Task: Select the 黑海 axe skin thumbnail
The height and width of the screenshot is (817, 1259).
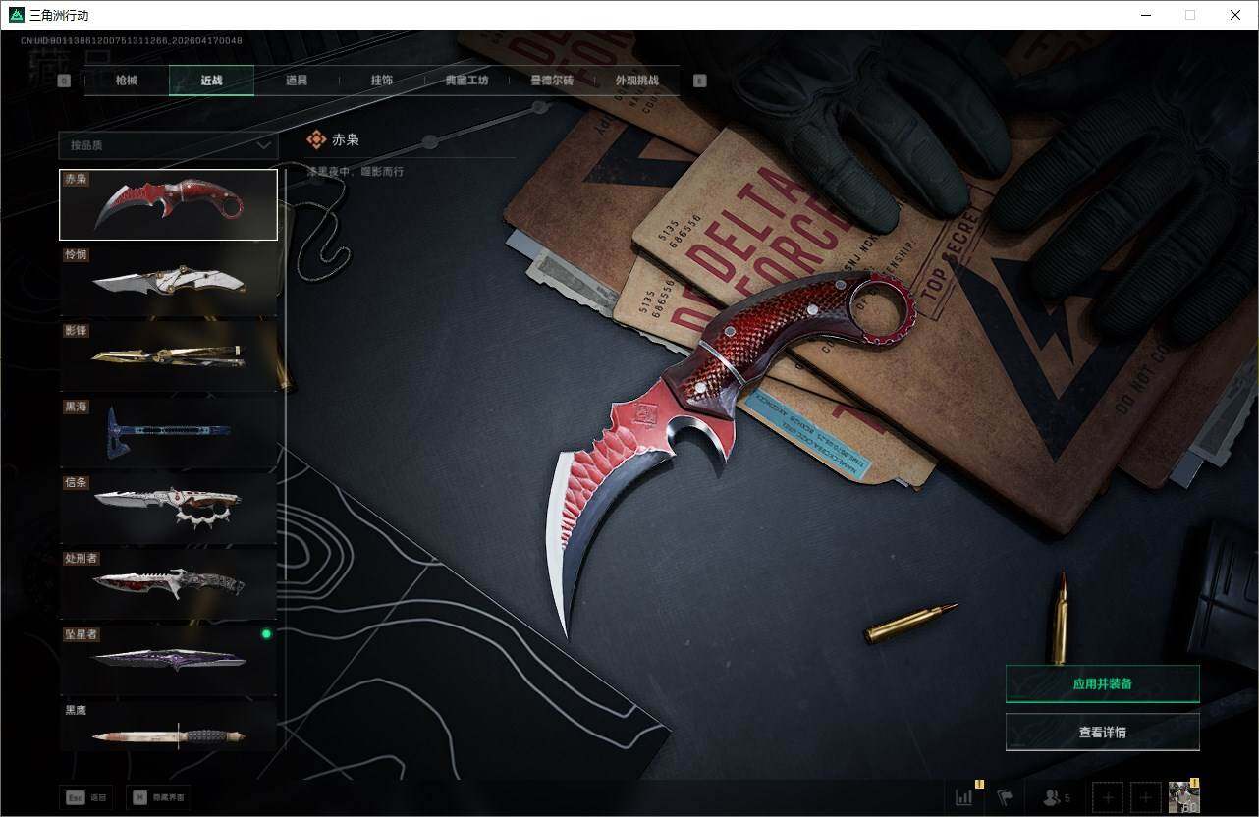Action: pos(168,431)
